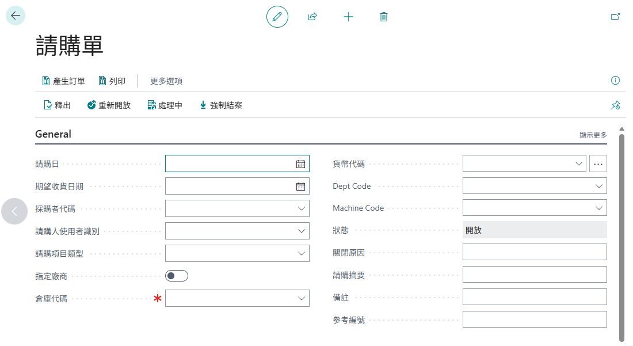Click the plus icon to create new
Image resolution: width=633 pixels, height=346 pixels.
coord(348,17)
